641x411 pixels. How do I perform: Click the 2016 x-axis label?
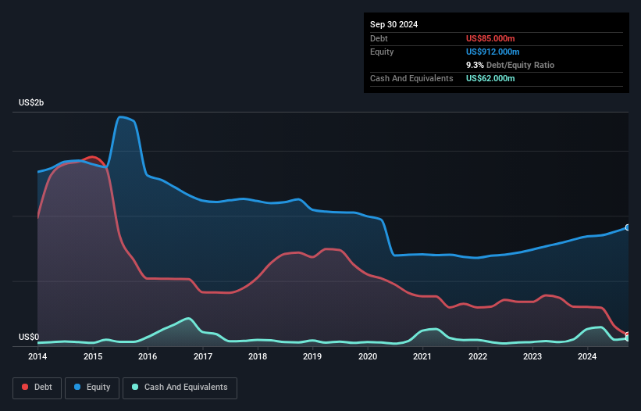coord(148,356)
